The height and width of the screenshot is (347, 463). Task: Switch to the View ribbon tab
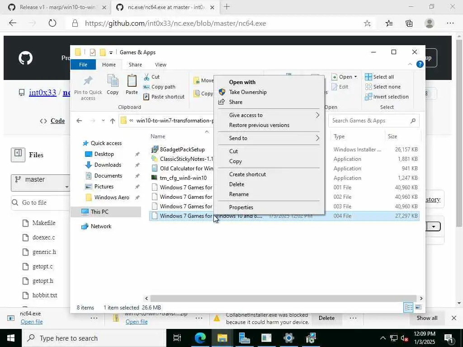pos(161,65)
